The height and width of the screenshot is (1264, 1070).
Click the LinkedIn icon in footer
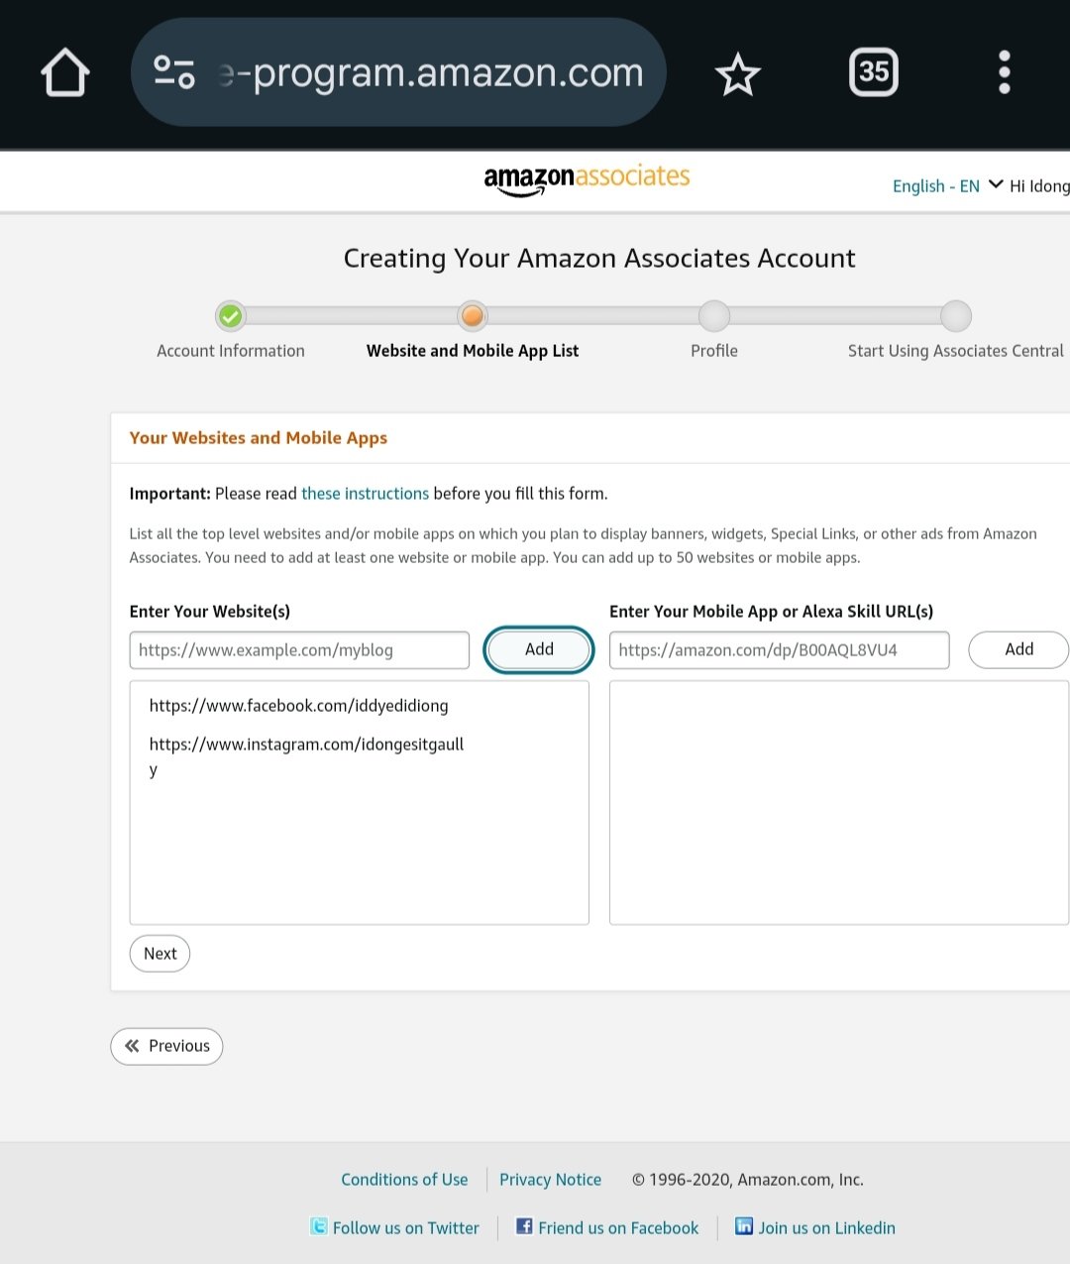pos(744,1226)
